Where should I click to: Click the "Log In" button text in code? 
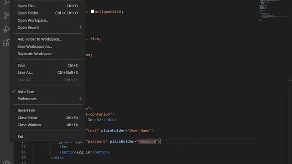(x=83, y=152)
